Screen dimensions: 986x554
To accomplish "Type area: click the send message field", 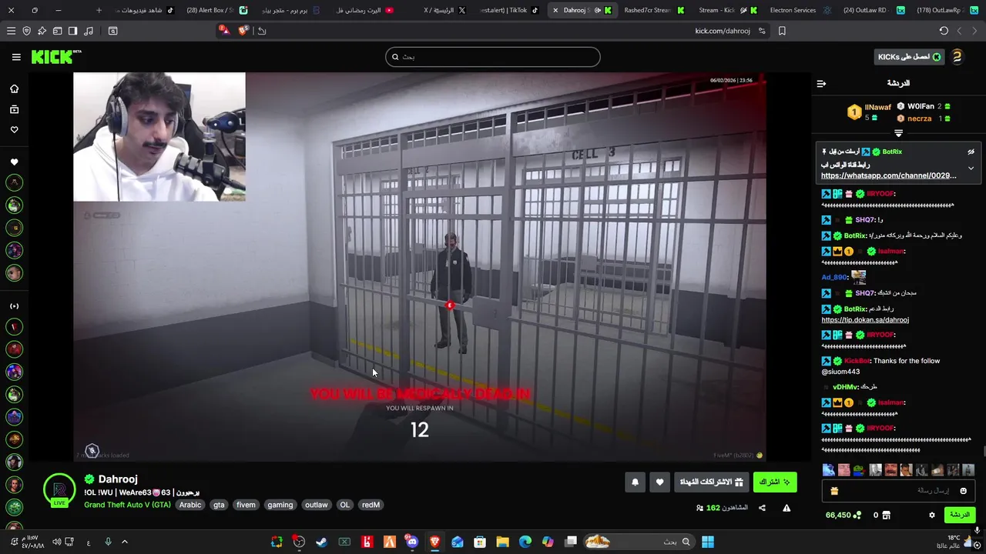I will click(x=897, y=490).
